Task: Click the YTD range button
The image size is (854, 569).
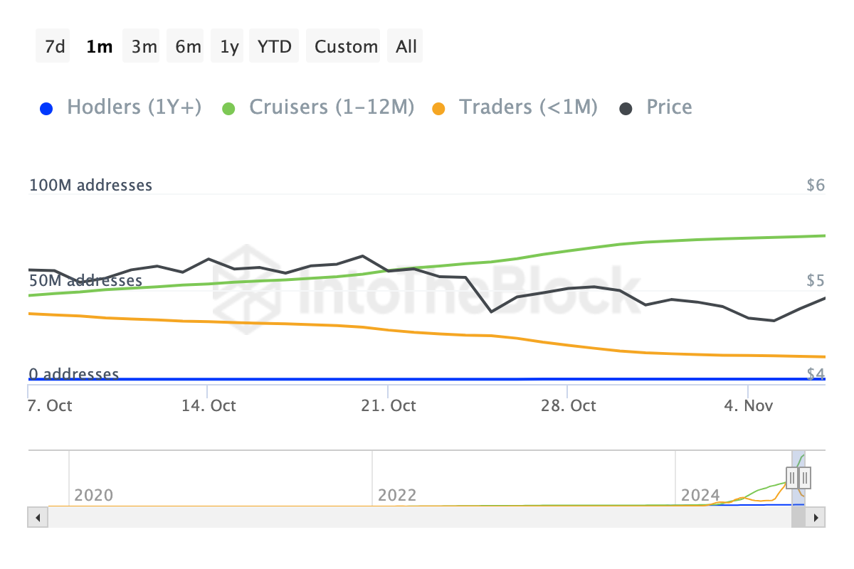Action: pyautogui.click(x=275, y=47)
